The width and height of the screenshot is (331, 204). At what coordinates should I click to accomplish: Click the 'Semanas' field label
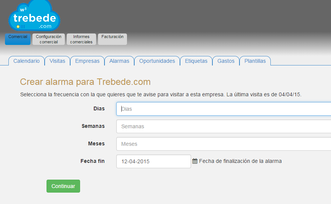93,126
